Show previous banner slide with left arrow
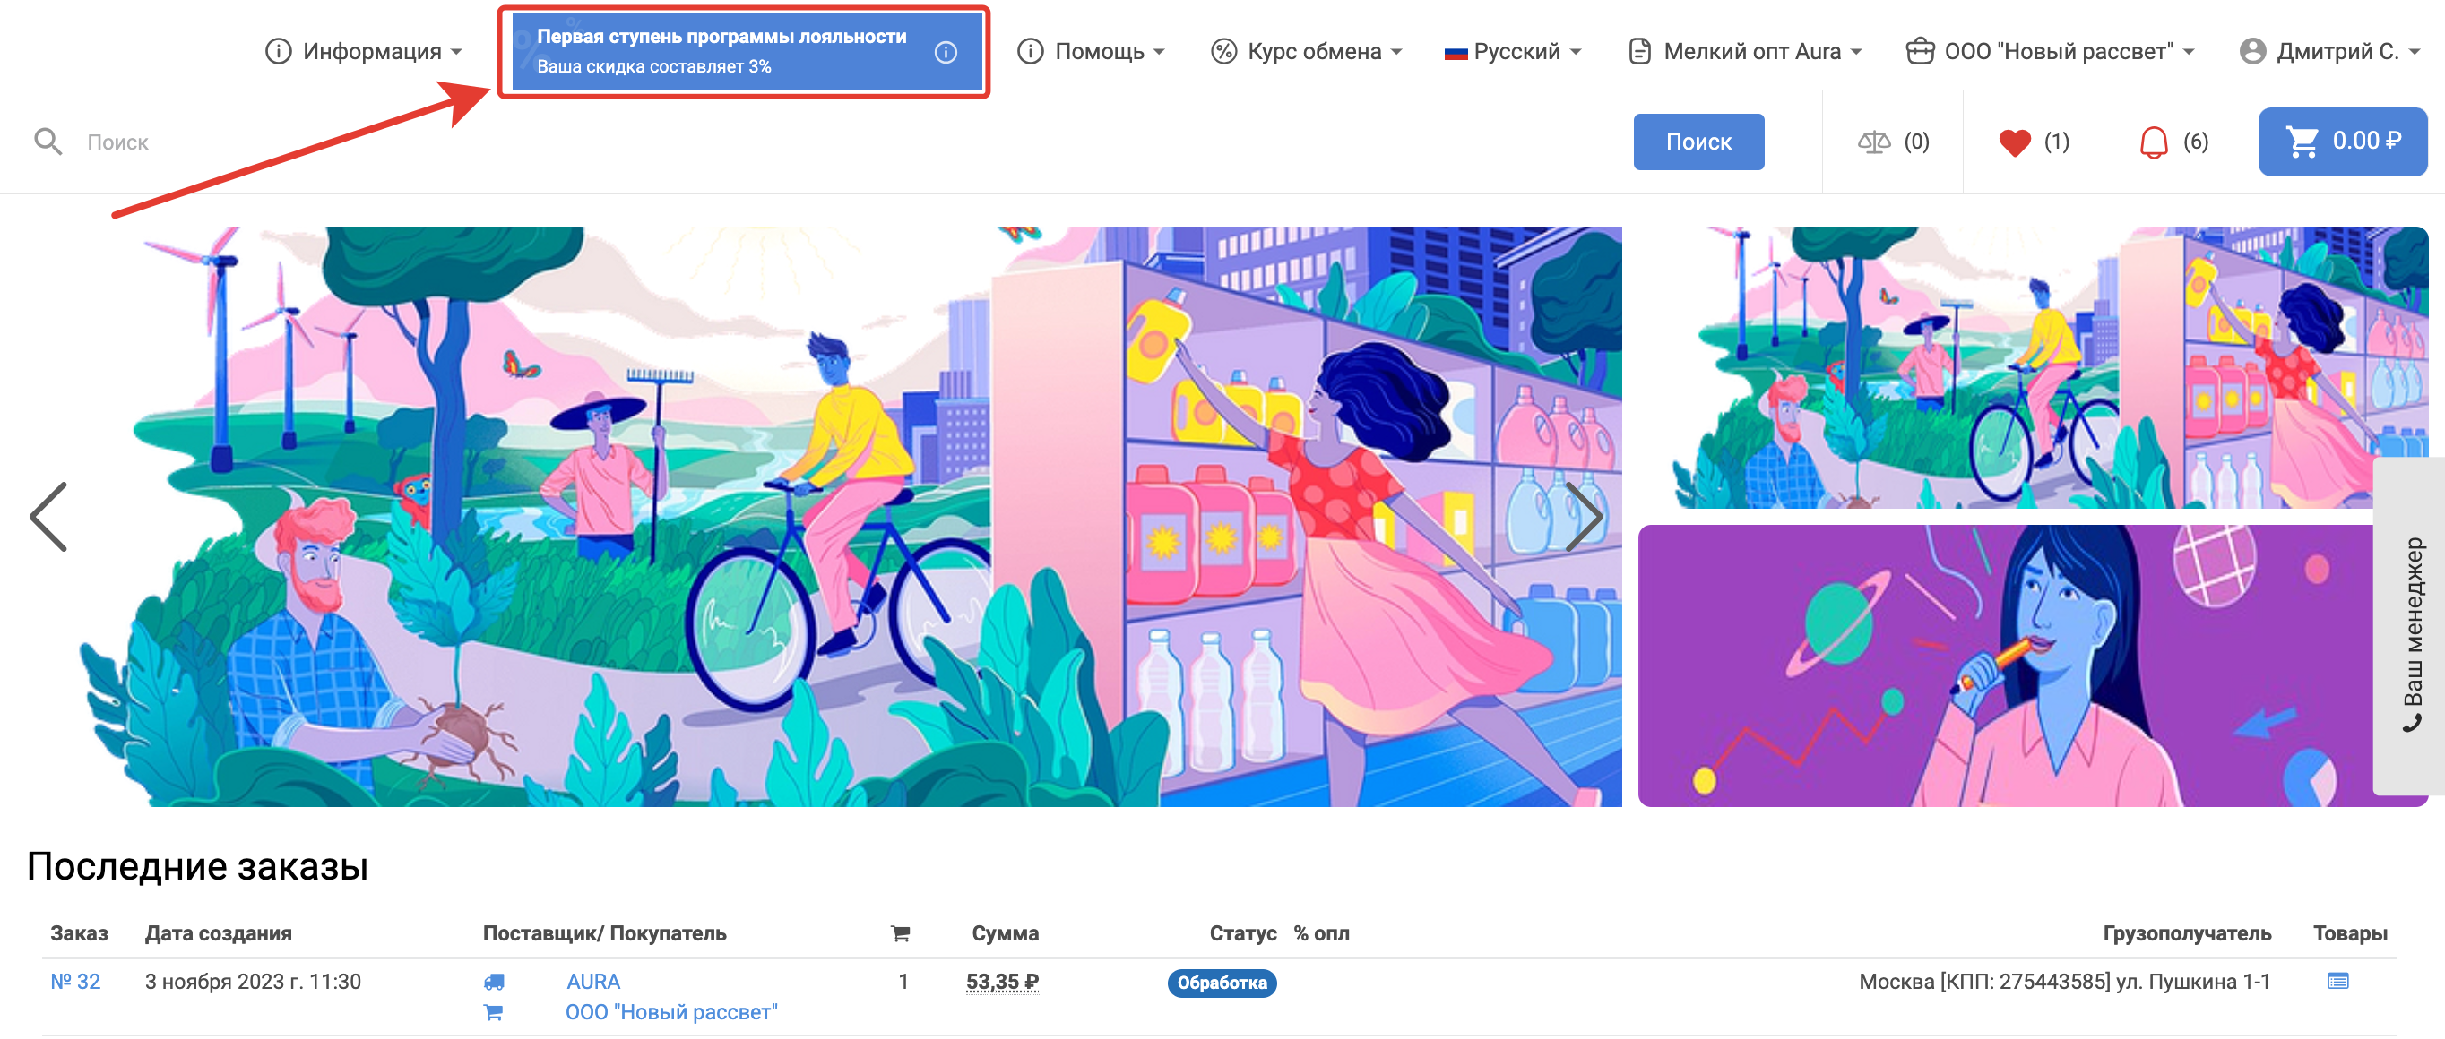 49,516
